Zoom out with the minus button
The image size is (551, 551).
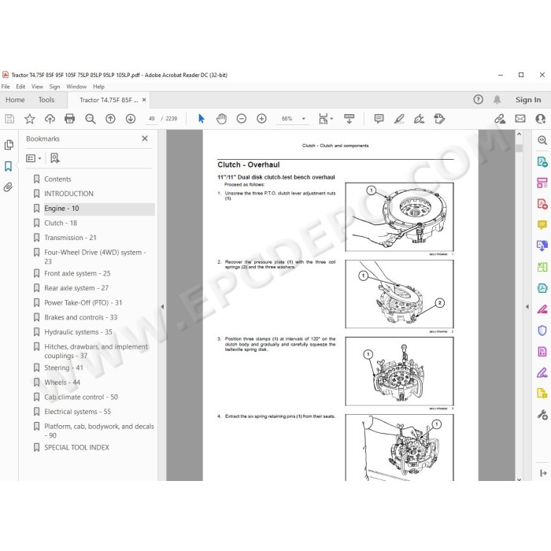click(242, 119)
